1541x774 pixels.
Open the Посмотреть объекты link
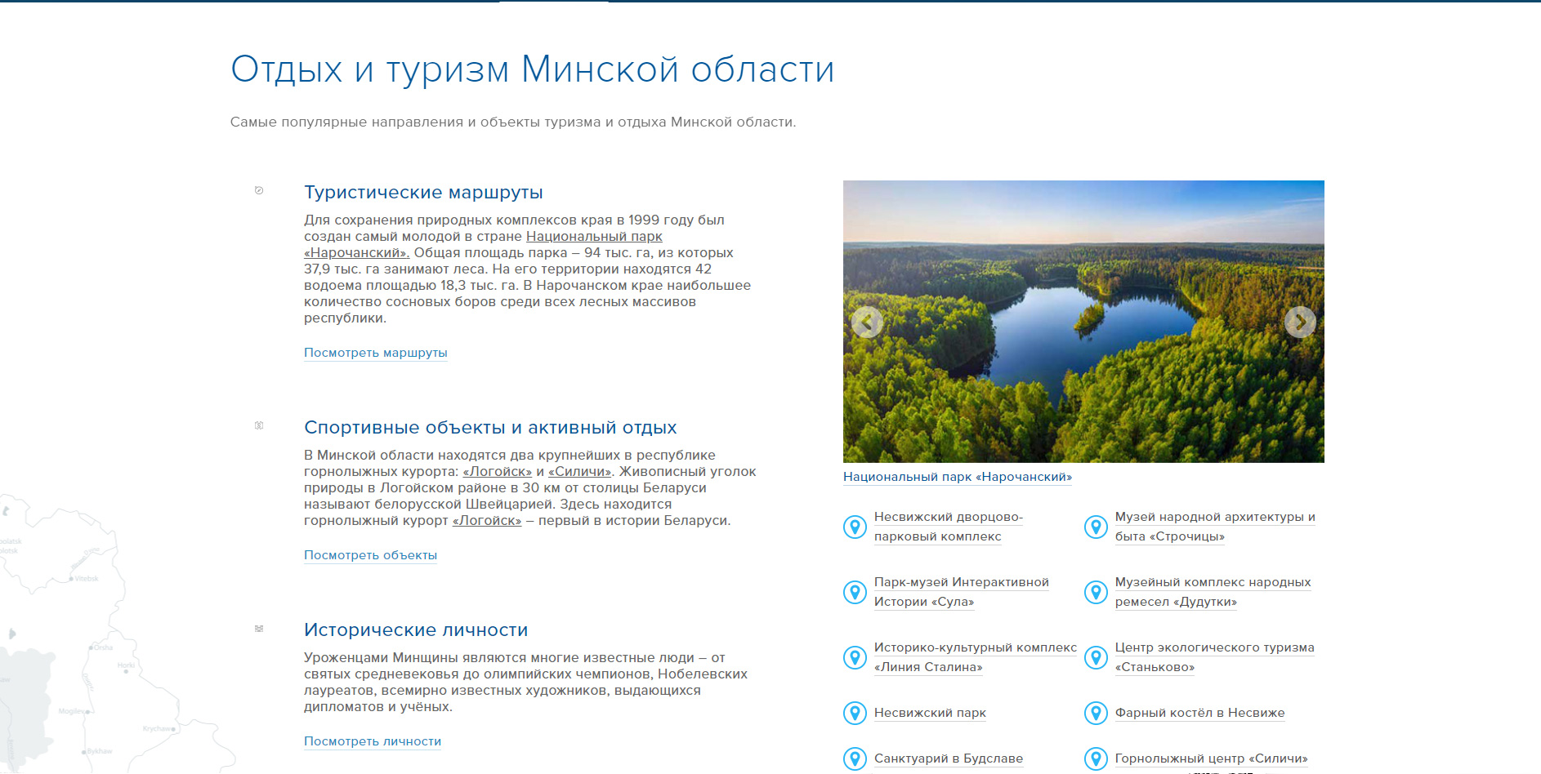click(x=370, y=555)
